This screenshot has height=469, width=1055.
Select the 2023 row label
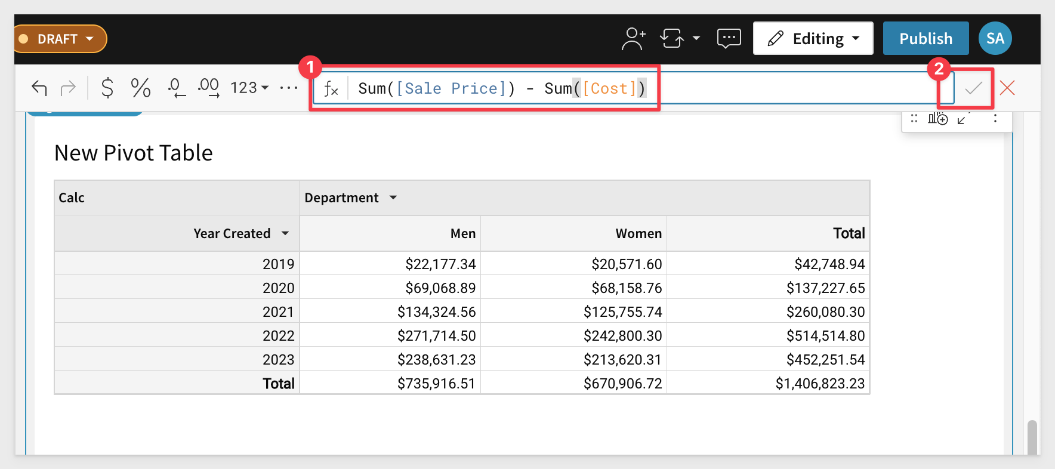pyautogui.click(x=177, y=359)
